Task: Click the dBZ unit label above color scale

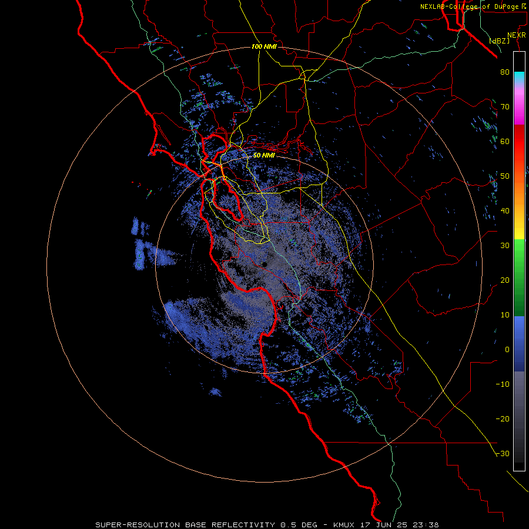Action: [499, 41]
